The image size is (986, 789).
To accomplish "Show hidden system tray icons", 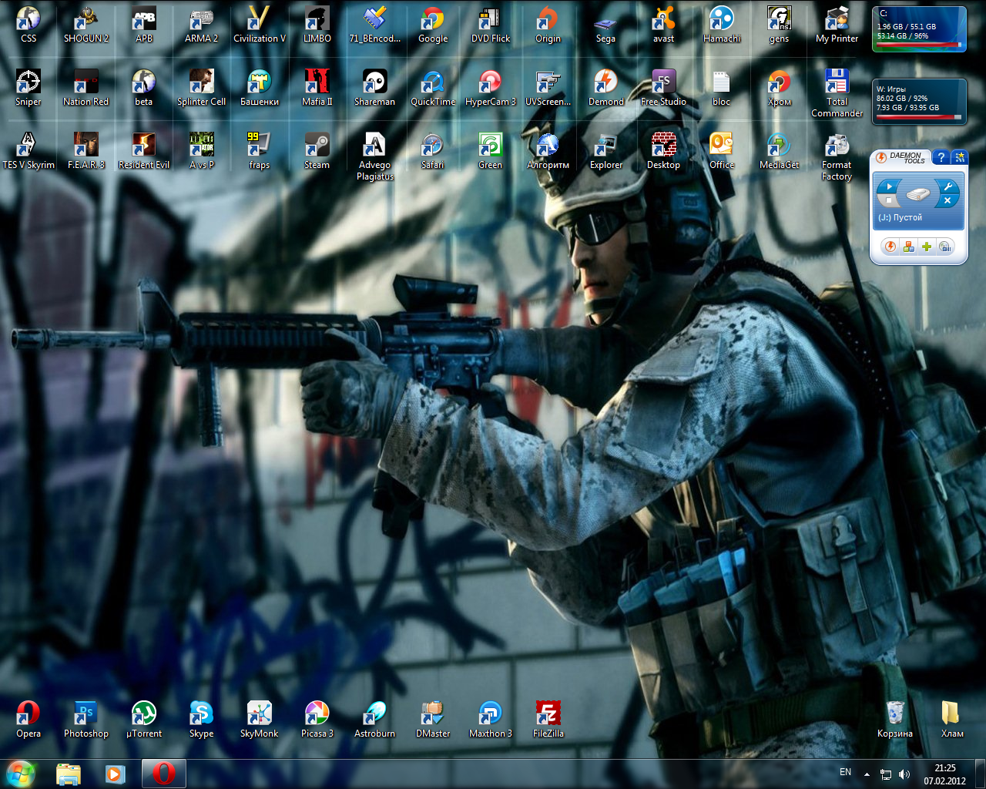I will click(867, 774).
